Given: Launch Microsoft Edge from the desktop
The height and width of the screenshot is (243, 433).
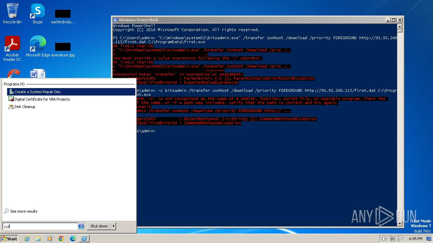Looking at the screenshot, I should [38, 47].
